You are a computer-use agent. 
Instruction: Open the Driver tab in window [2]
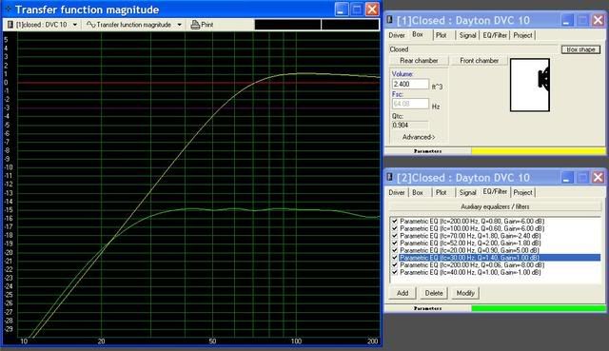(x=397, y=192)
